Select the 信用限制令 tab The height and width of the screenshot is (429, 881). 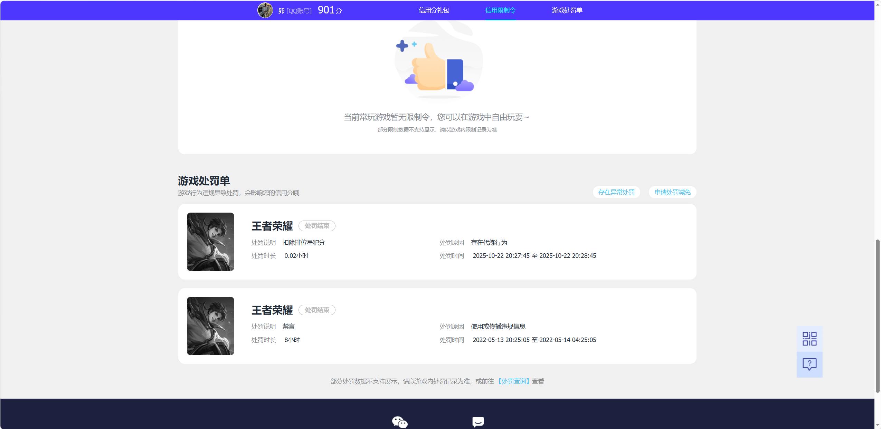pos(500,10)
